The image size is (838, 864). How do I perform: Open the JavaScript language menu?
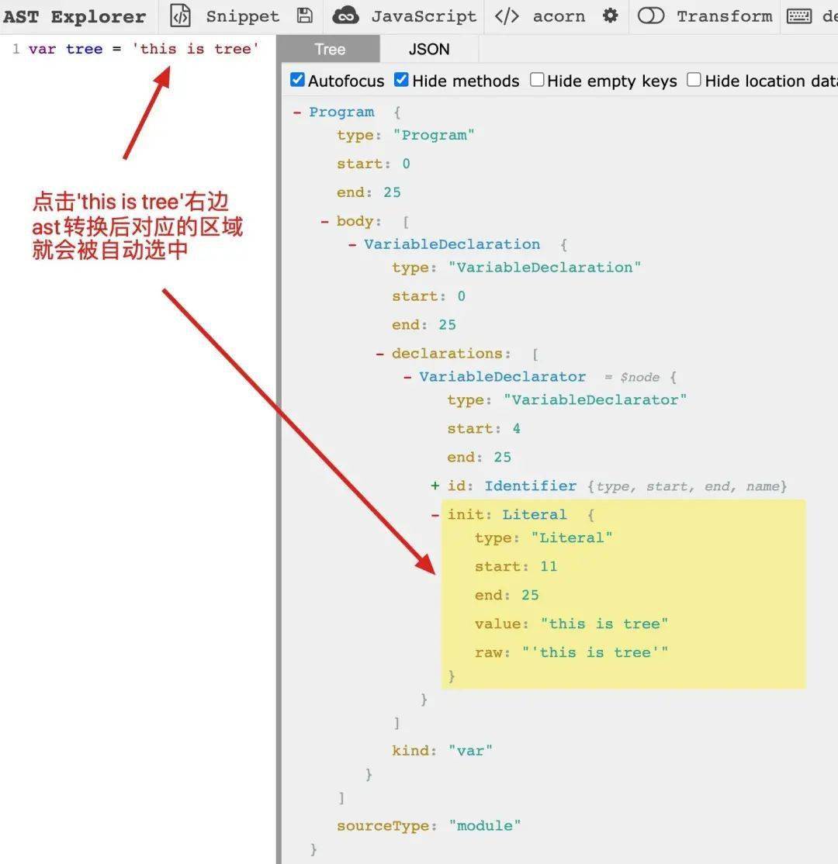click(424, 16)
